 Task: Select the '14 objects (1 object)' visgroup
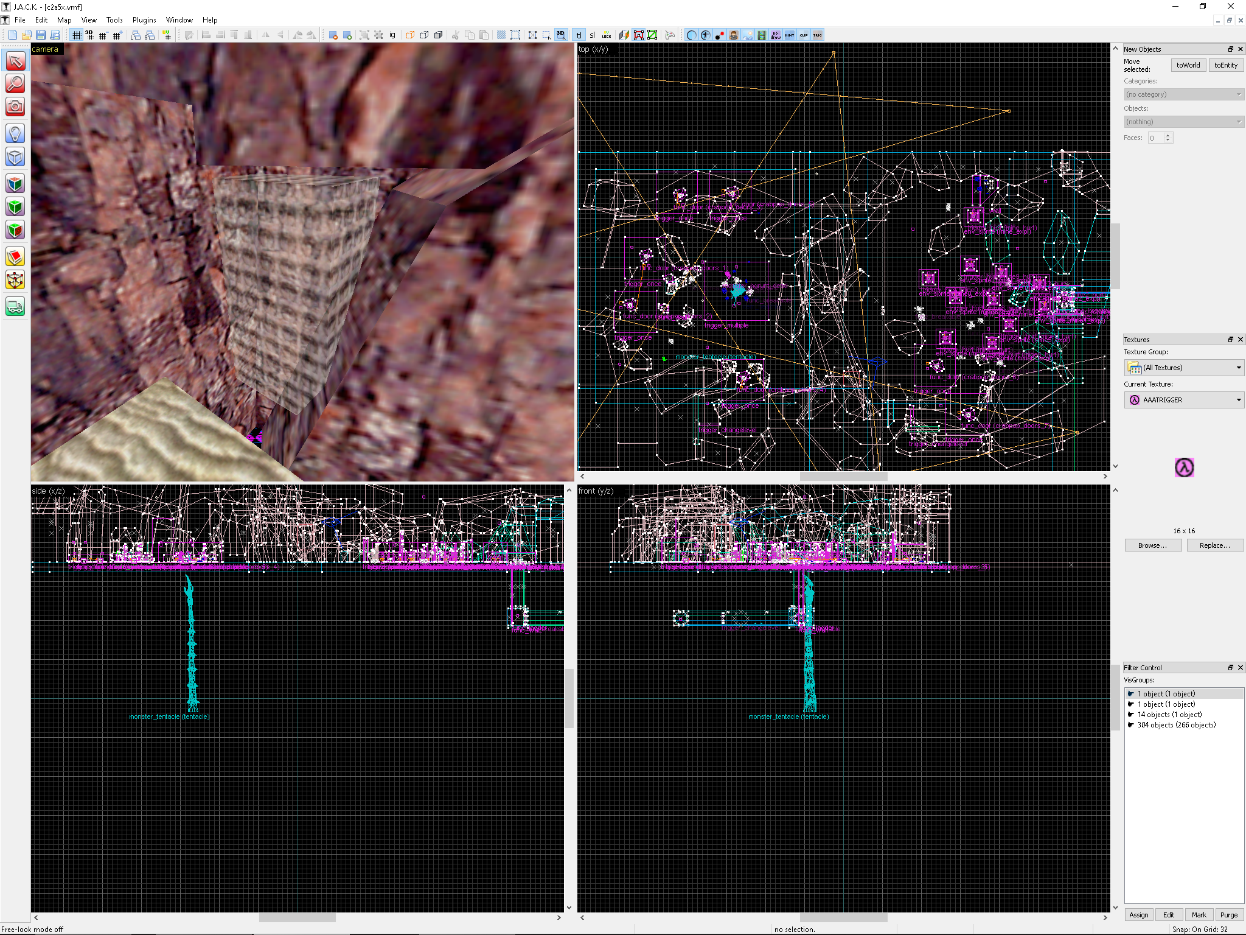(x=1184, y=715)
